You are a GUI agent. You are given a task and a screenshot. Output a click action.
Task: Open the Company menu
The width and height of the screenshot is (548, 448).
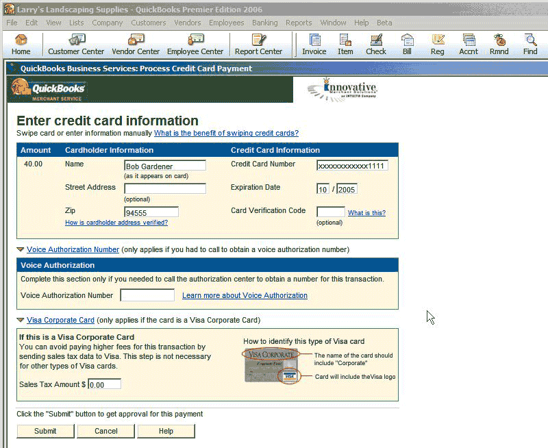point(108,23)
